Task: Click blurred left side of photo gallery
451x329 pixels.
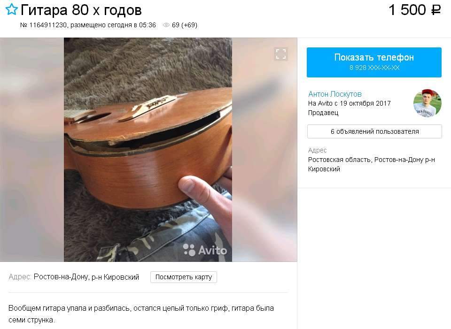Action: tap(32, 149)
